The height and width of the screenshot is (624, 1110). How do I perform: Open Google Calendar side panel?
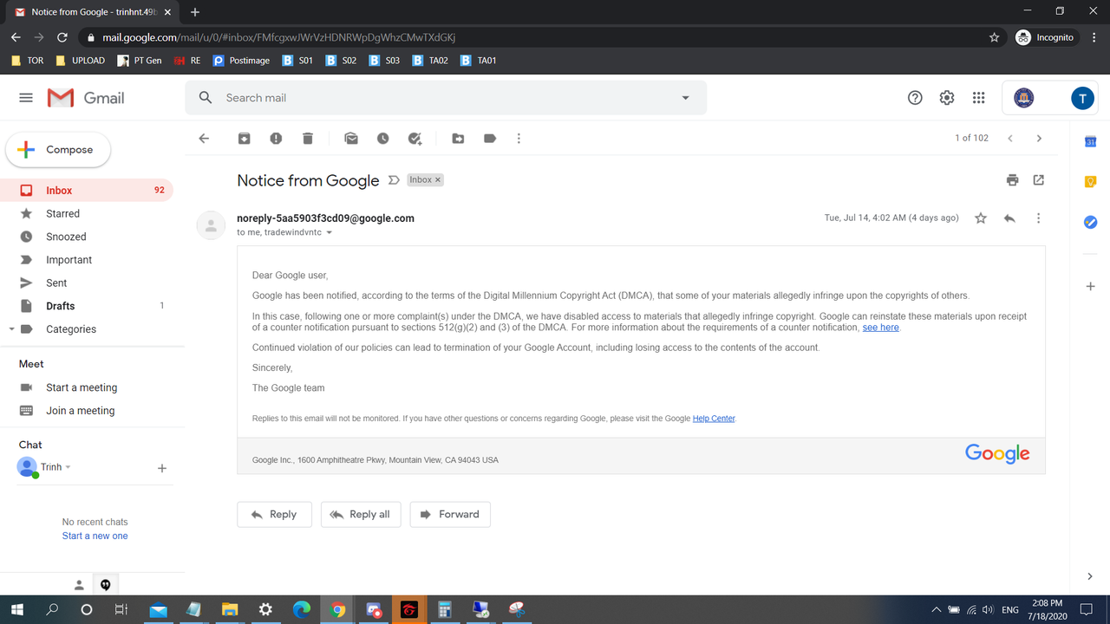coord(1091,141)
